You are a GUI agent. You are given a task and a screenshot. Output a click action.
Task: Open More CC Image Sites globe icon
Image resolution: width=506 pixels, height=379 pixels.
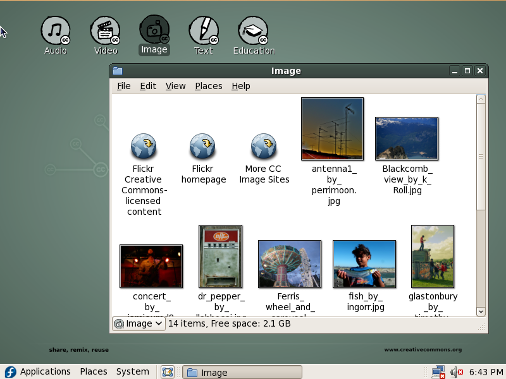pos(264,146)
